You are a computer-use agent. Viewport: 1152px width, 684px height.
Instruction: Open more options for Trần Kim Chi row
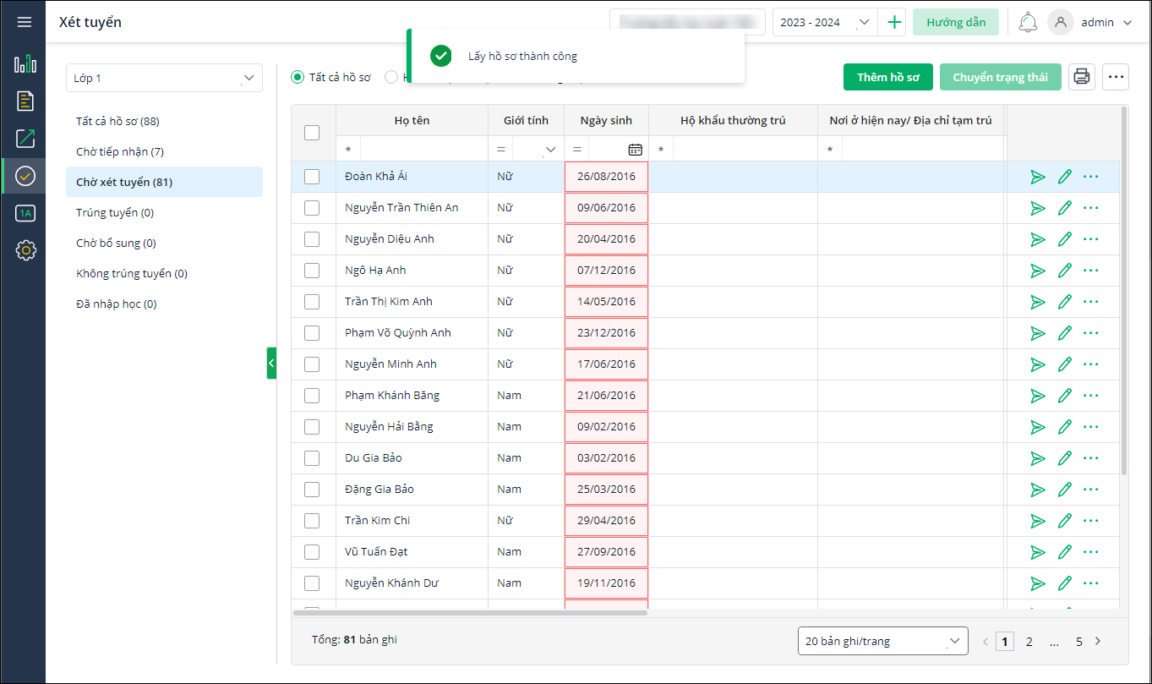1091,521
